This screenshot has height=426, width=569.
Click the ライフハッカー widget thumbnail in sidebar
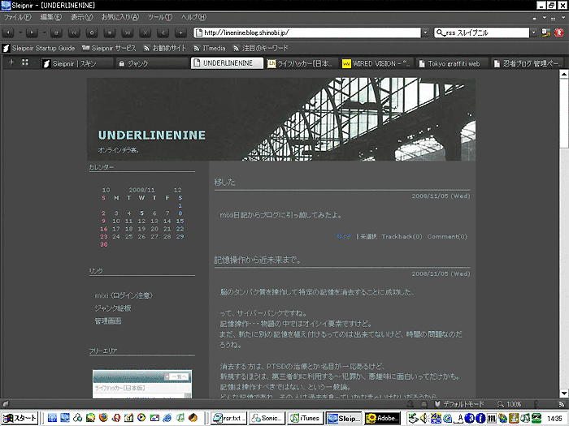tap(142, 384)
